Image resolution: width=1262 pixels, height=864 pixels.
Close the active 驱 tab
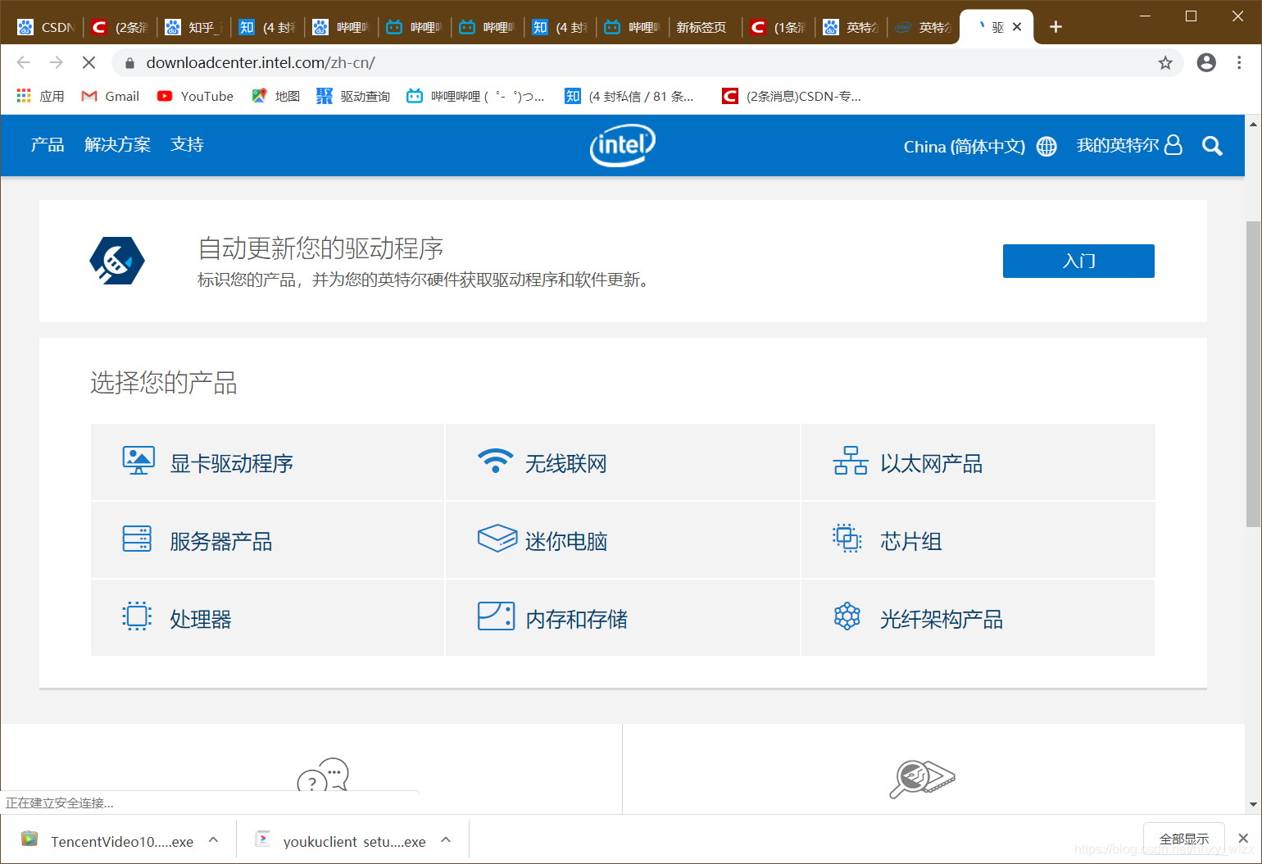pos(1017,27)
